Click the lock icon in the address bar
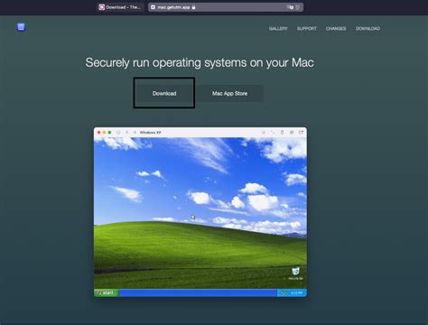This screenshot has height=325, width=428. (x=193, y=7)
